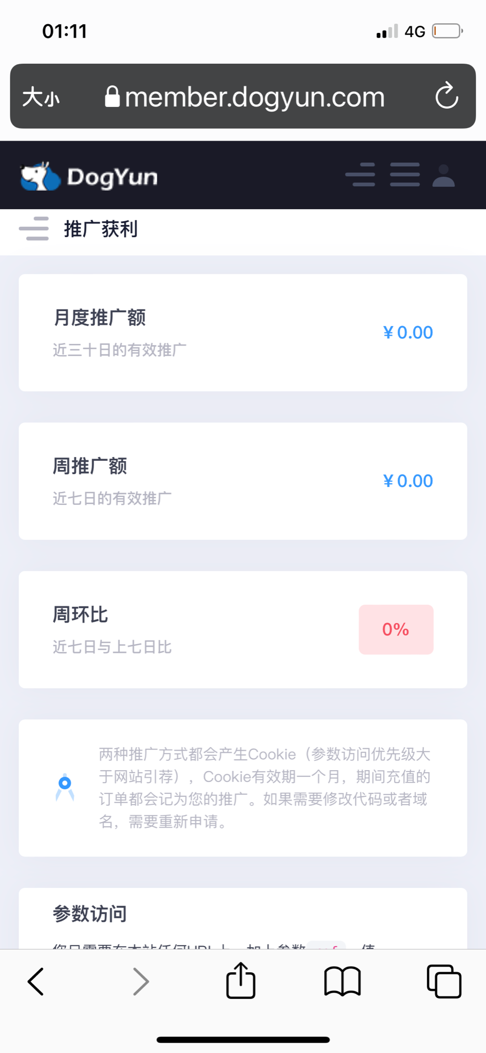This screenshot has height=1053, width=486.
Task: Show all open Safari tabs
Action: pyautogui.click(x=444, y=982)
